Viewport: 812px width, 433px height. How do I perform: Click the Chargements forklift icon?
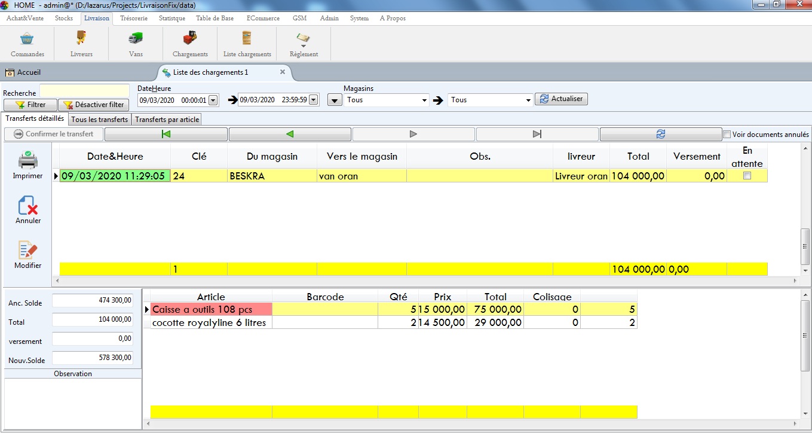pos(190,39)
